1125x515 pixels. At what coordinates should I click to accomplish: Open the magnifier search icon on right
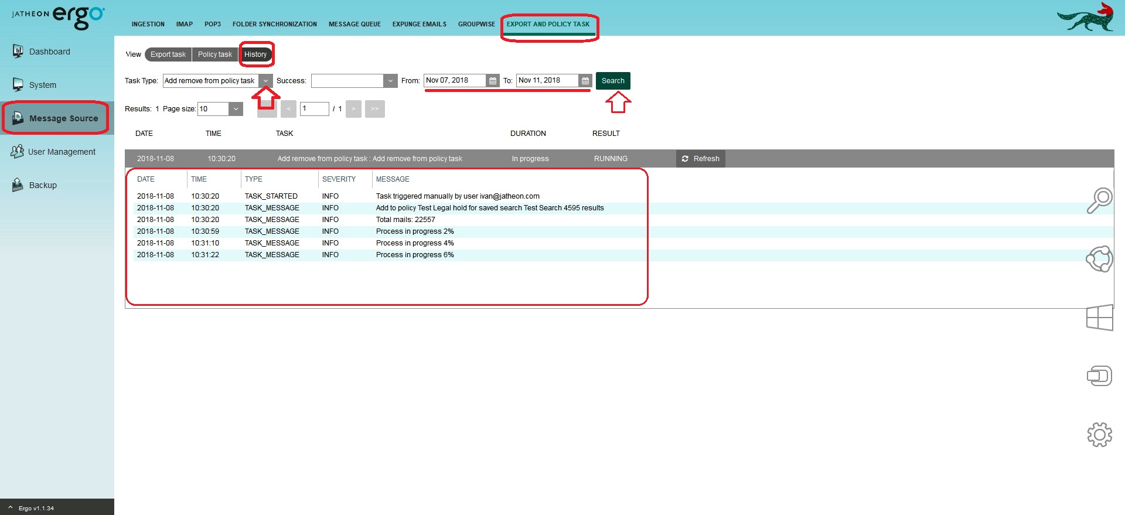[1099, 200]
